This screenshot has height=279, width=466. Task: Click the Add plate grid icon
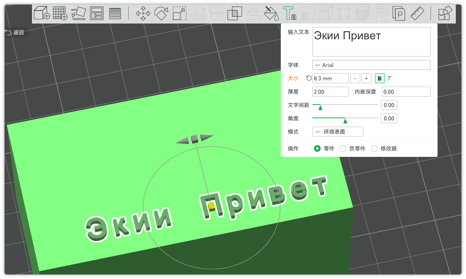click(x=60, y=14)
